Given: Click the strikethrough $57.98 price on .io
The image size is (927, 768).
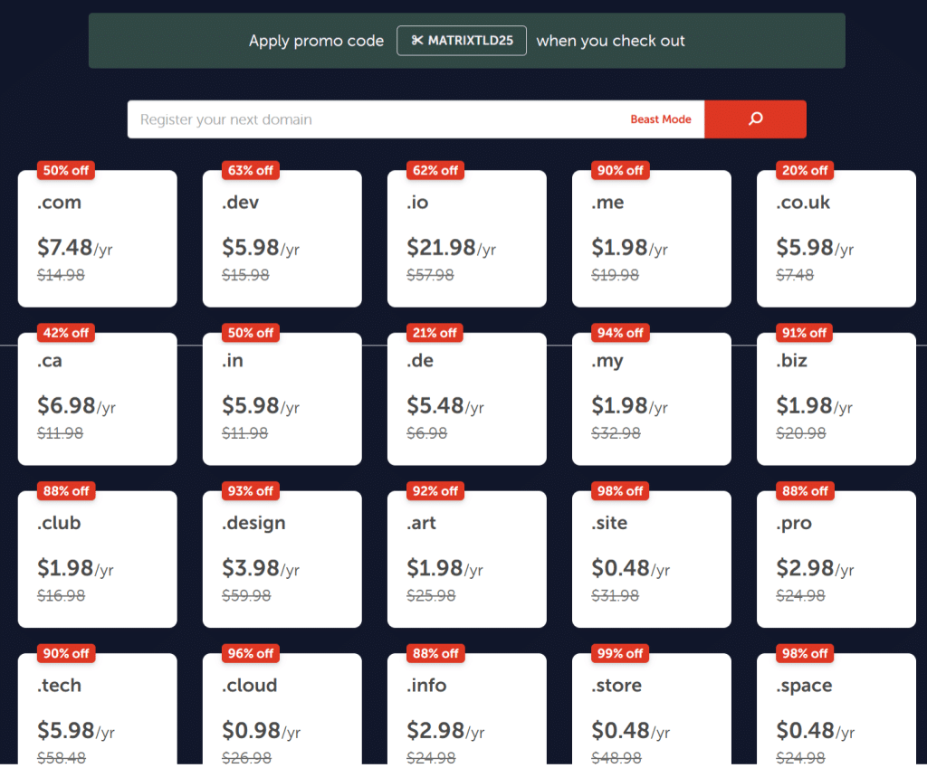Looking at the screenshot, I should click(x=429, y=275).
